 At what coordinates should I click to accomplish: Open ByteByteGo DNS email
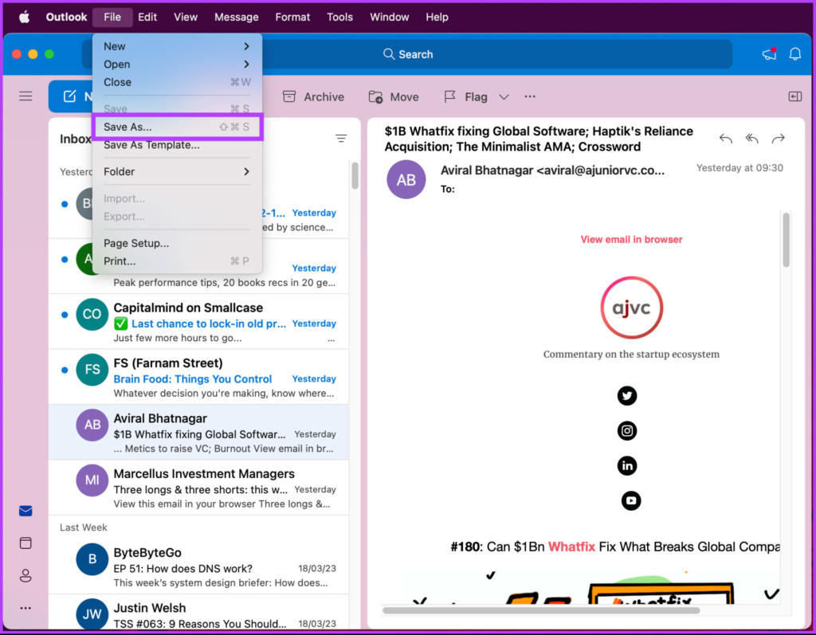tap(198, 566)
